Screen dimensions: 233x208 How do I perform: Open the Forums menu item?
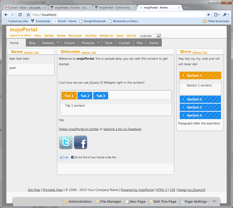pos(70,43)
